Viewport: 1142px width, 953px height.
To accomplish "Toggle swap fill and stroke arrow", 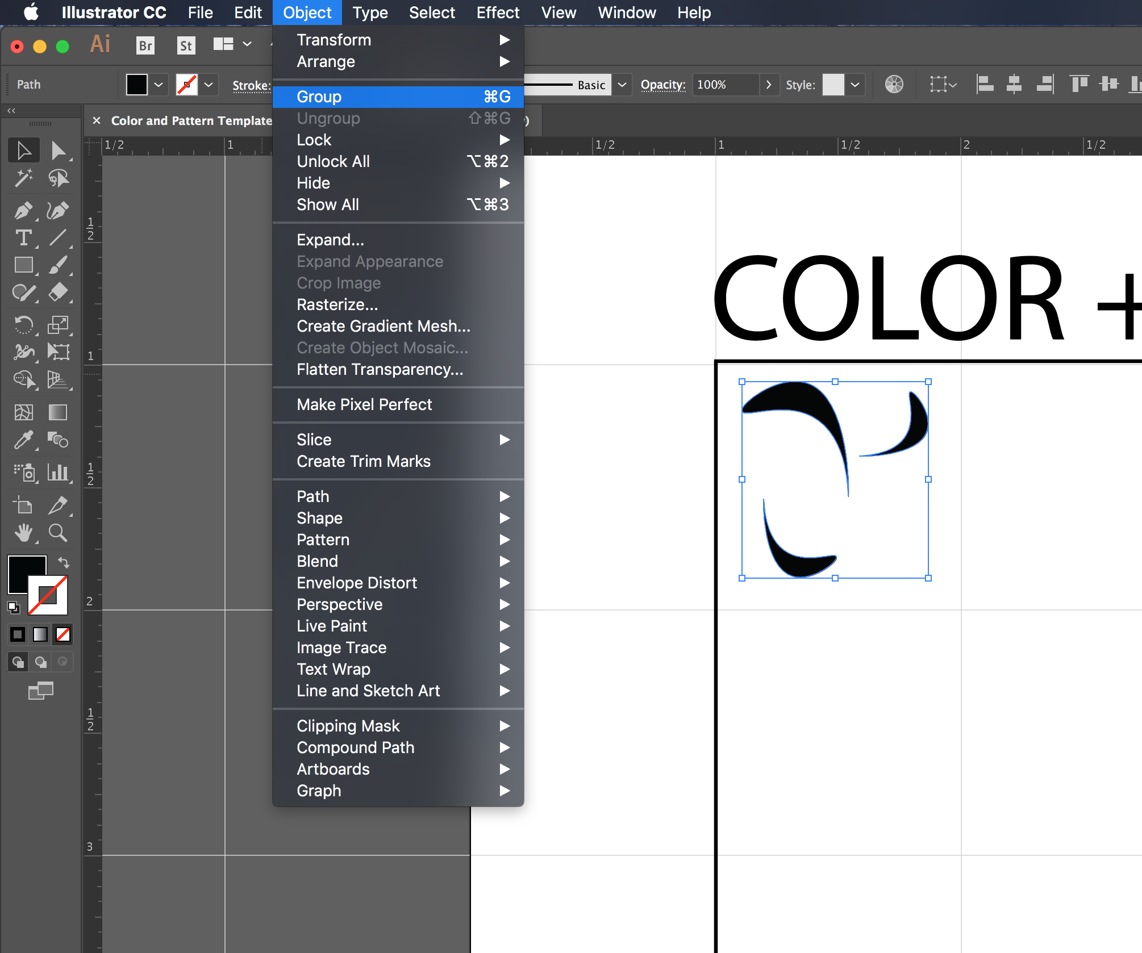I will (x=64, y=563).
